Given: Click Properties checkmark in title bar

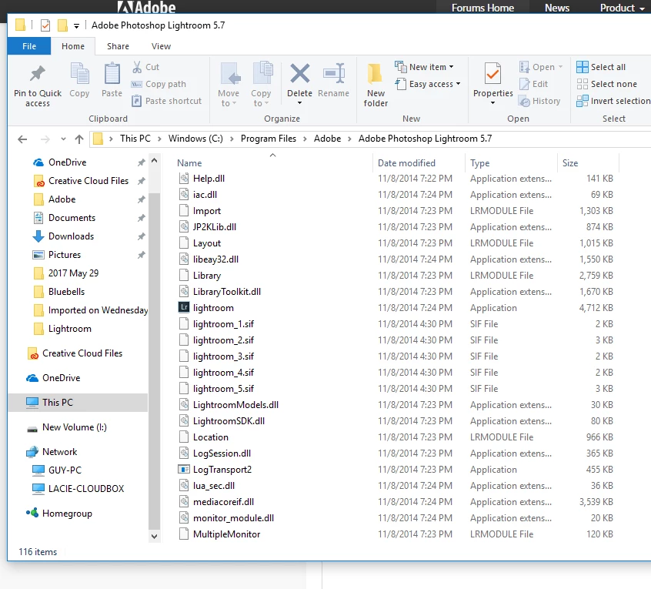Looking at the screenshot, I should click(x=45, y=25).
